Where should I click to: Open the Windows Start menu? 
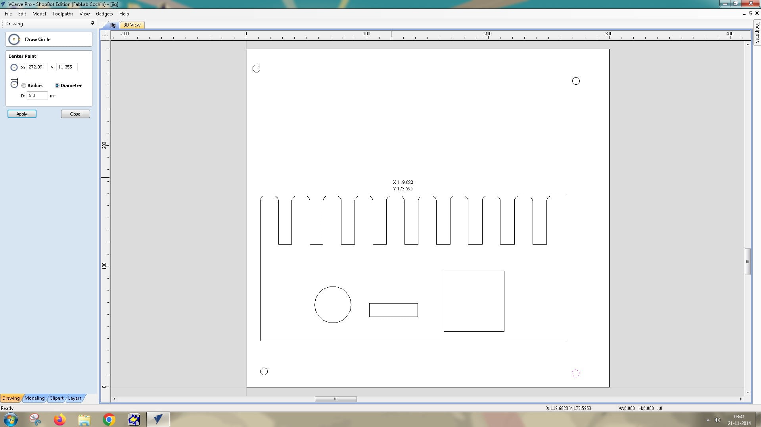11,419
